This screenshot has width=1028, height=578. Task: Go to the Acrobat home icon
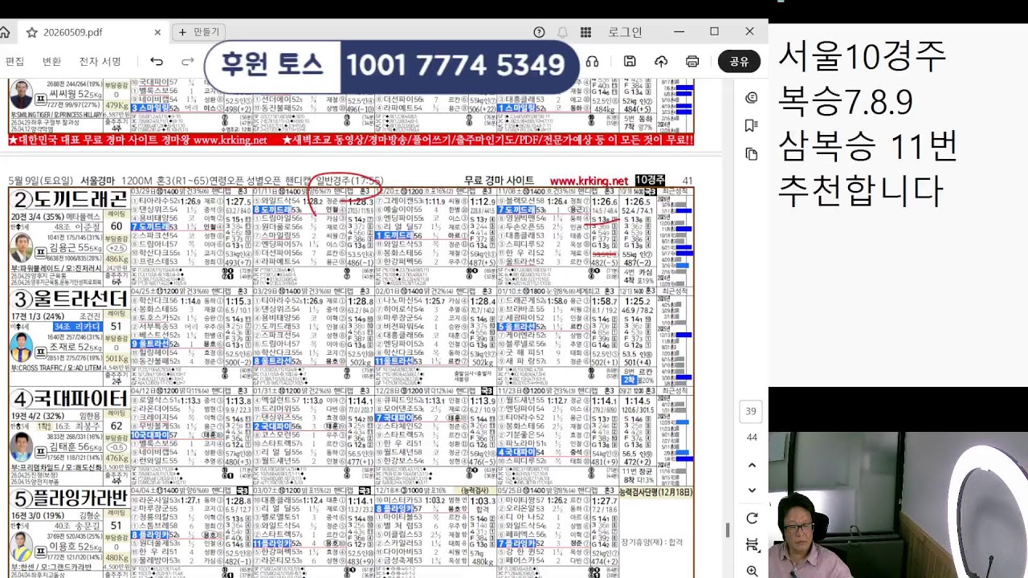coord(4,32)
